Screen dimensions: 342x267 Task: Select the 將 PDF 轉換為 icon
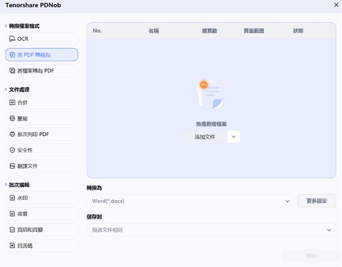tap(12, 55)
